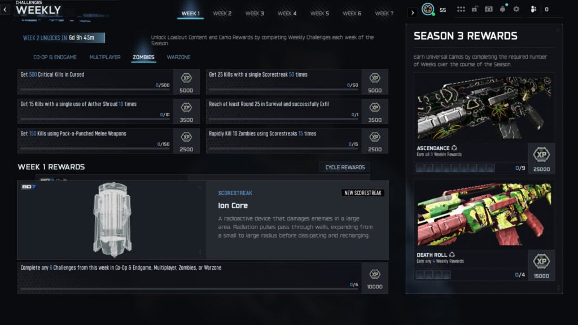
Task: Click the Ascendance camo preview image
Action: pyautogui.click(x=484, y=107)
